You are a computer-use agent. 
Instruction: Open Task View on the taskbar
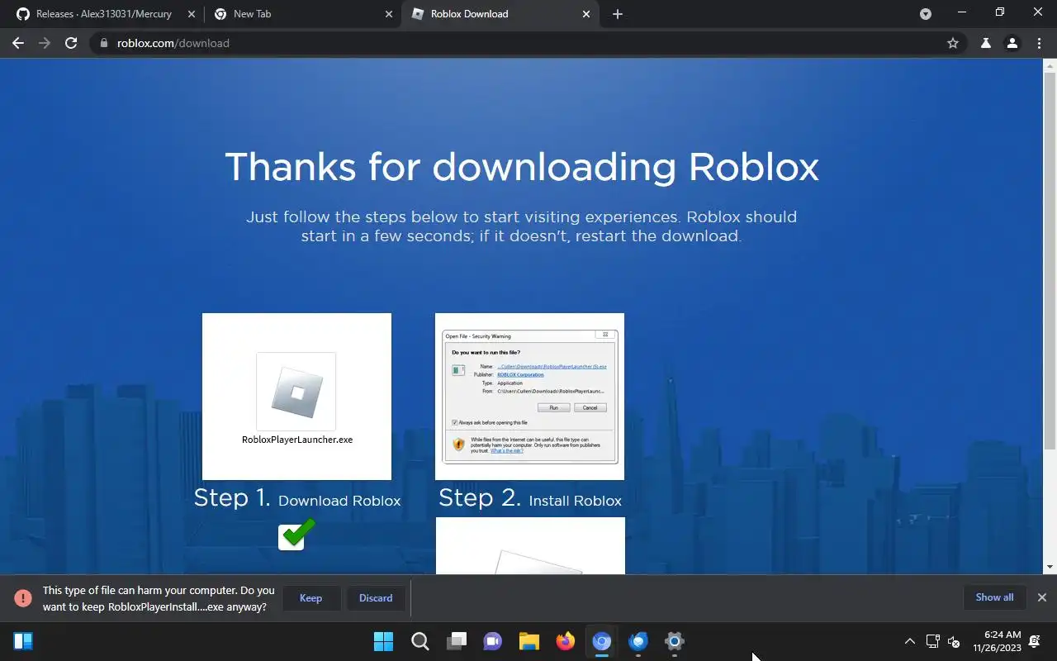pos(457,641)
